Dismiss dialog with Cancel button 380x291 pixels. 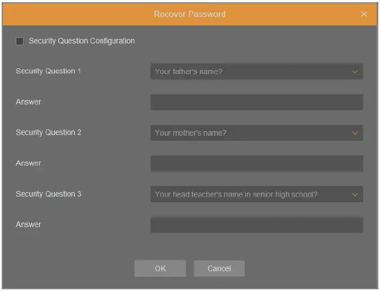point(219,268)
